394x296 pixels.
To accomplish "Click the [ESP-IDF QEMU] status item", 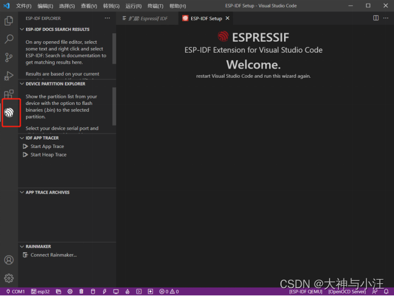I will pyautogui.click(x=305, y=292).
